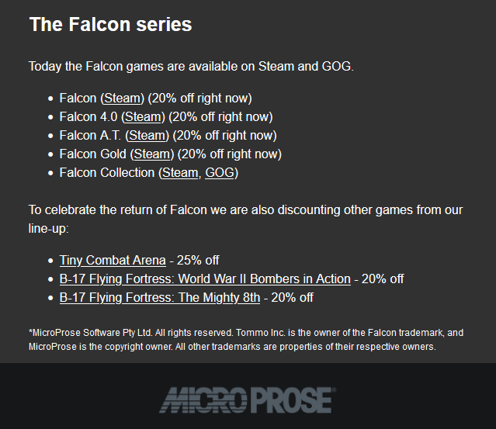This screenshot has height=429, width=496.
Task: Click the 'To celebrate the return of Falcon' paragraph
Action: point(245,219)
